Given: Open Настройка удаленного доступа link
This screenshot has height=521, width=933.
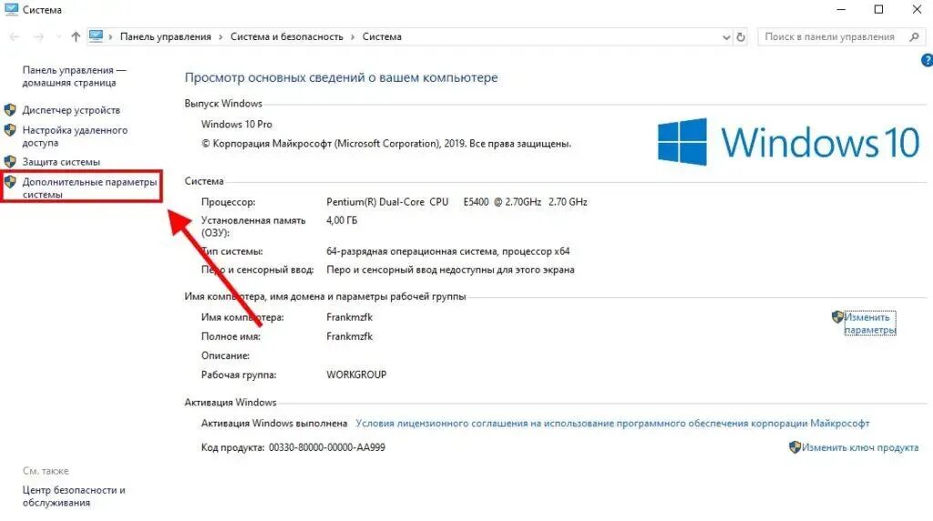Looking at the screenshot, I should pyautogui.click(x=75, y=137).
